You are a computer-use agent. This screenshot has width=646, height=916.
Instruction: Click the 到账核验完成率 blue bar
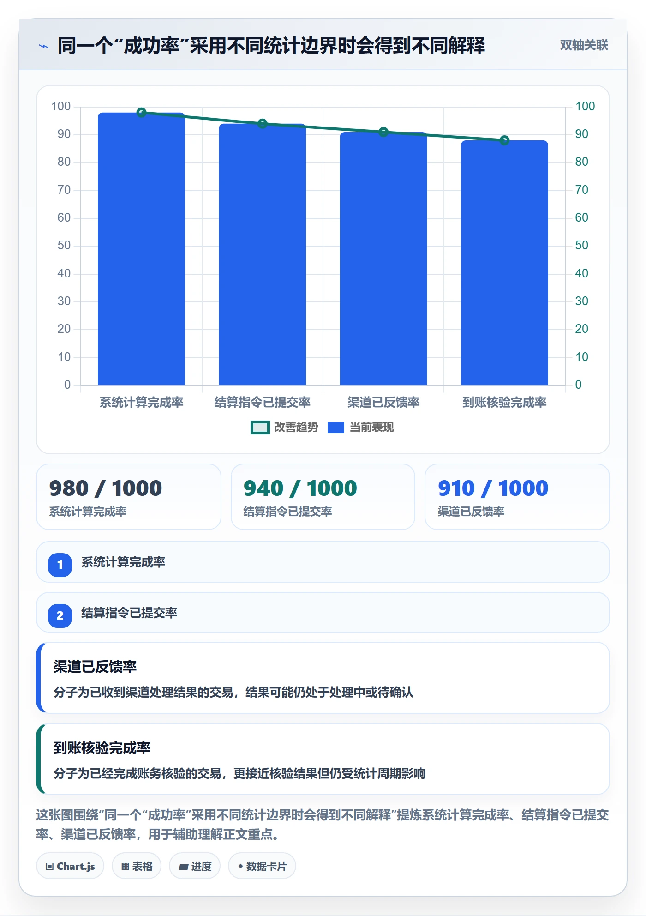504,263
